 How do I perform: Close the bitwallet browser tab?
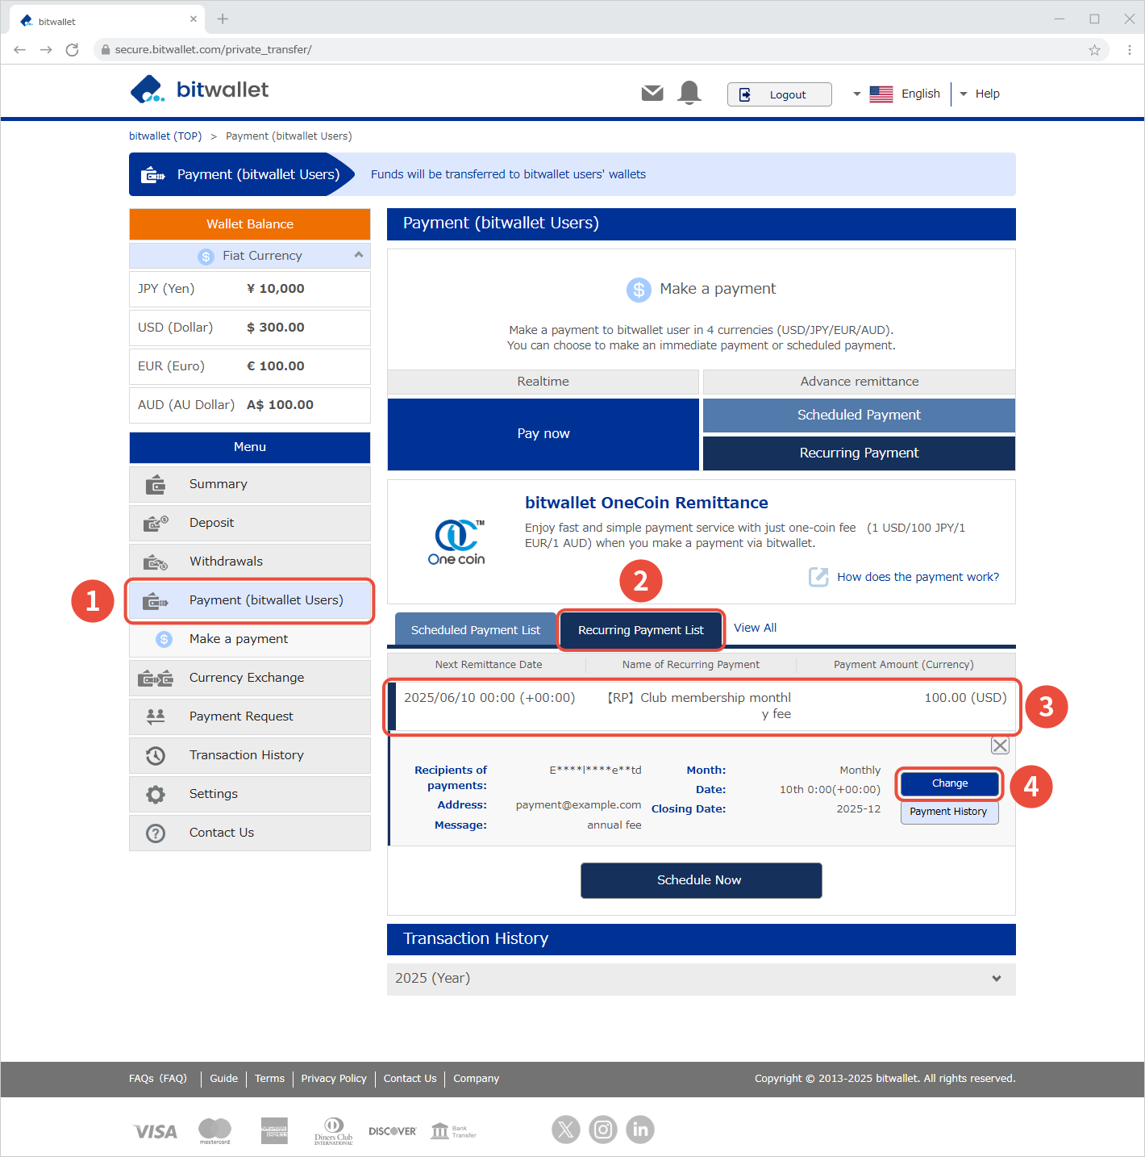[x=193, y=19]
